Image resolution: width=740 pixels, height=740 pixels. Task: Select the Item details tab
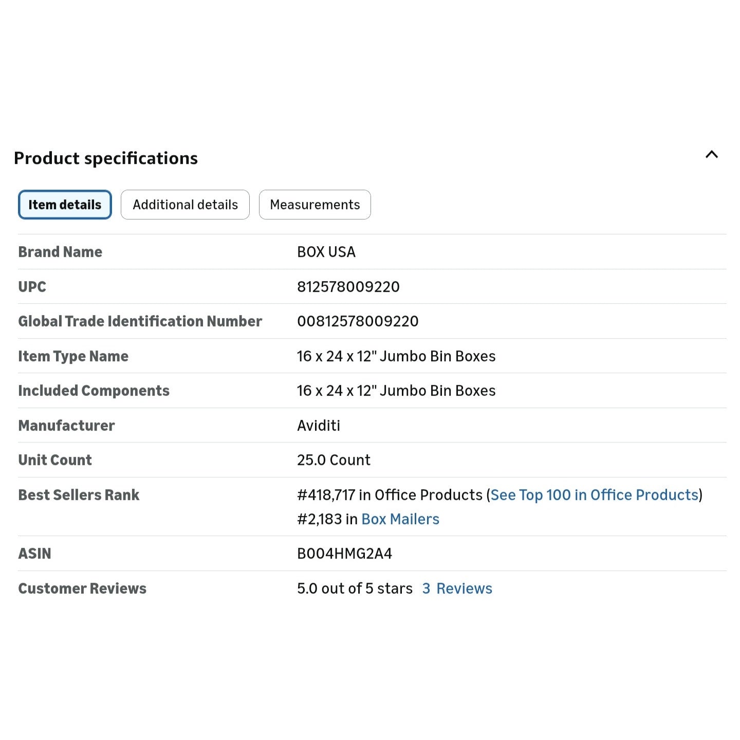click(x=65, y=205)
